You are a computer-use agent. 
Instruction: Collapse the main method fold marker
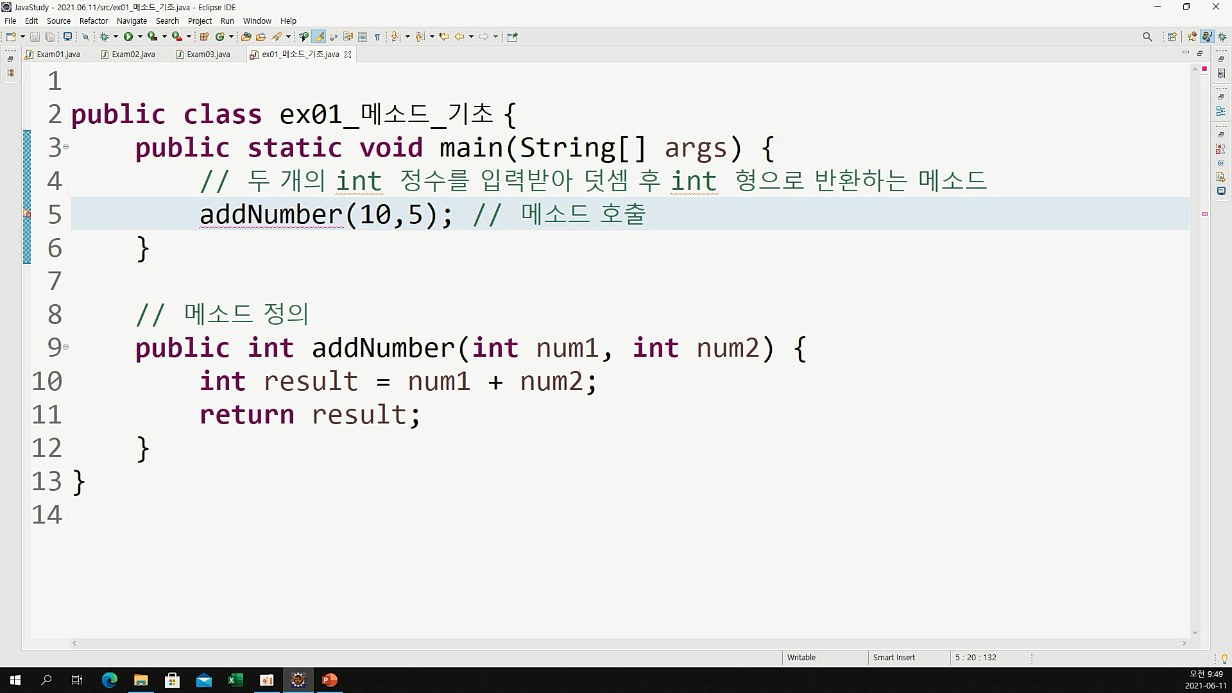[65, 147]
